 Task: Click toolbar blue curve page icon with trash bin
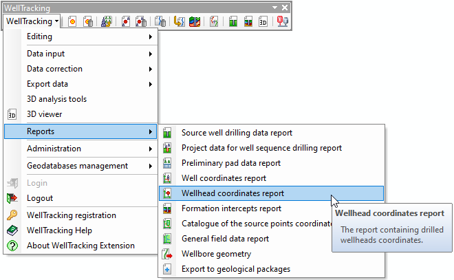160,21
